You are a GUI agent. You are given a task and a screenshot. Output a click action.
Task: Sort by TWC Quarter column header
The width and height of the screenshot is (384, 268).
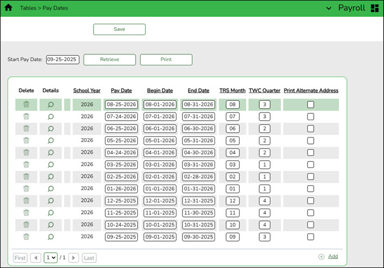pos(265,90)
